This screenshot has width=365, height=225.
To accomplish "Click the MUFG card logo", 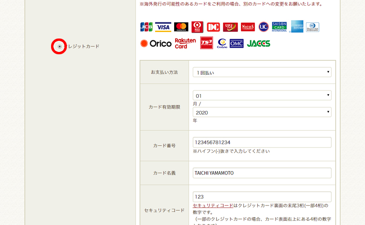I will 197,27.
